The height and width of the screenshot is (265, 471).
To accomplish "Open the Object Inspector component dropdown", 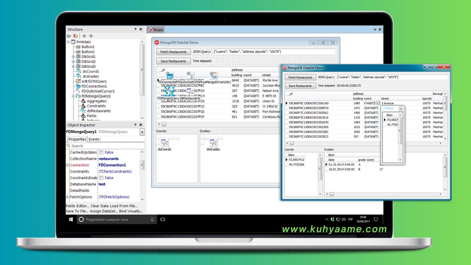I will 142,132.
